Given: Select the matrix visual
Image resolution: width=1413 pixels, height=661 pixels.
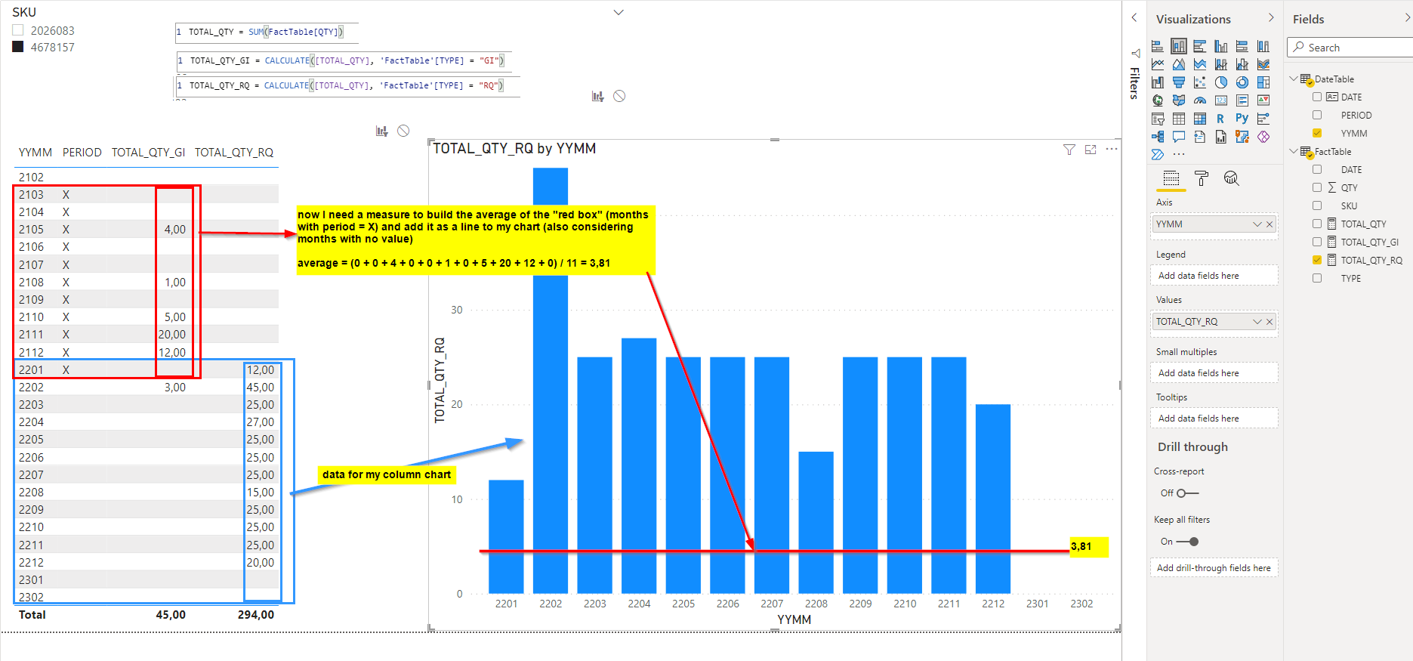Looking at the screenshot, I should coord(1200,119).
